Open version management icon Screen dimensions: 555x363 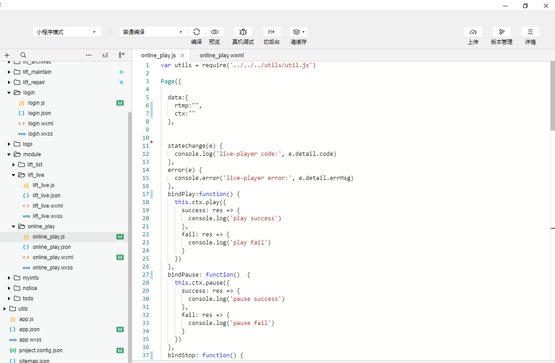[x=501, y=32]
